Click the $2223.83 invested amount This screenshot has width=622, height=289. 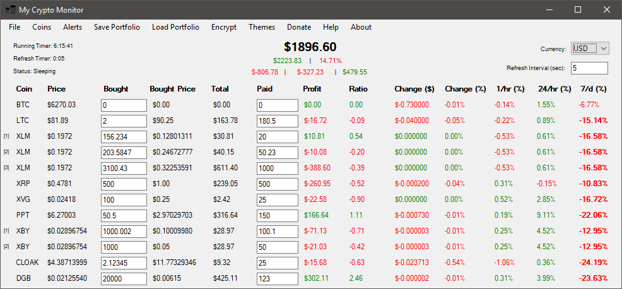tap(287, 61)
